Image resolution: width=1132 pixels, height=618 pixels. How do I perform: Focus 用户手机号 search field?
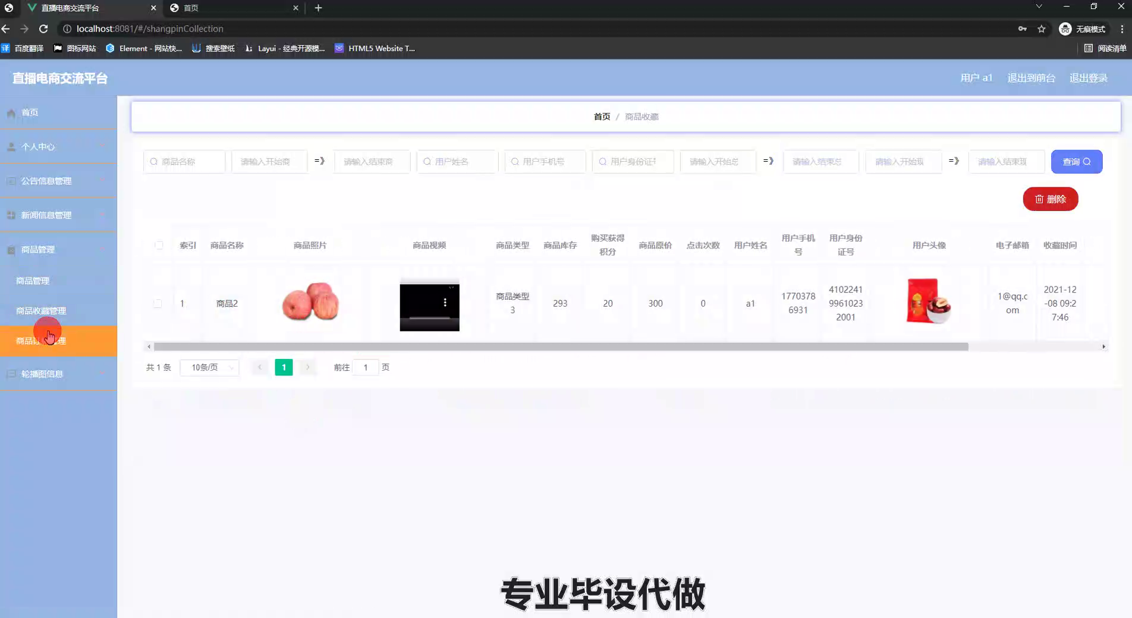(545, 162)
